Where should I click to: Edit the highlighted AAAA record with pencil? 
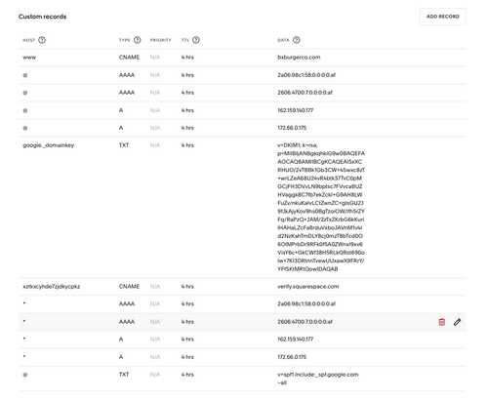[x=457, y=322]
